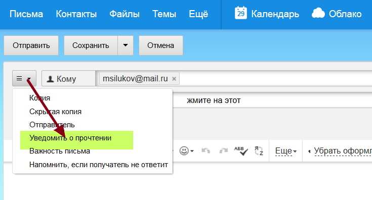The image size is (372, 200).
Task: Switch to Темы section
Action: coord(164,14)
